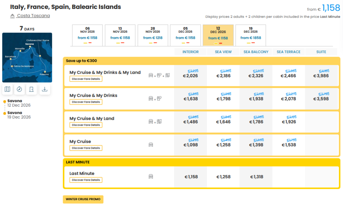Click the ship icon beside Costa Toscana
The image size is (343, 205).
pyautogui.click(x=12, y=16)
